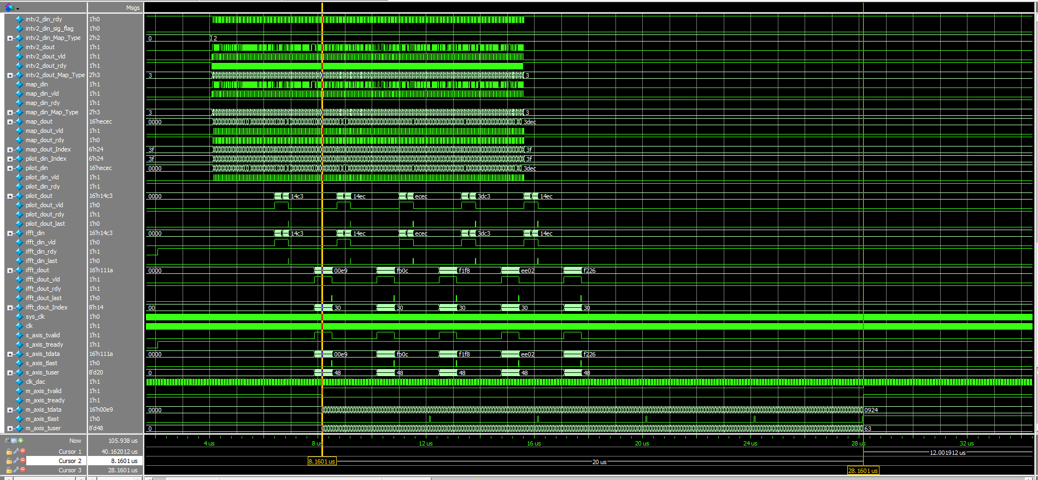Expand the intv2_dout_Map_Type bus
The height and width of the screenshot is (480, 1038).
[10, 75]
